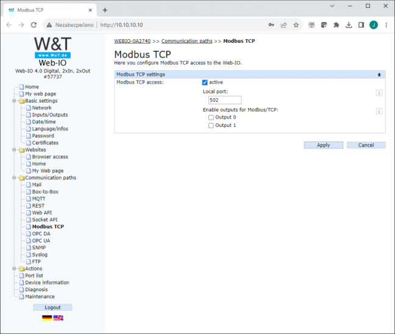Image resolution: width=395 pixels, height=334 pixels.
Task: Click the Logout button
Action: 52,308
